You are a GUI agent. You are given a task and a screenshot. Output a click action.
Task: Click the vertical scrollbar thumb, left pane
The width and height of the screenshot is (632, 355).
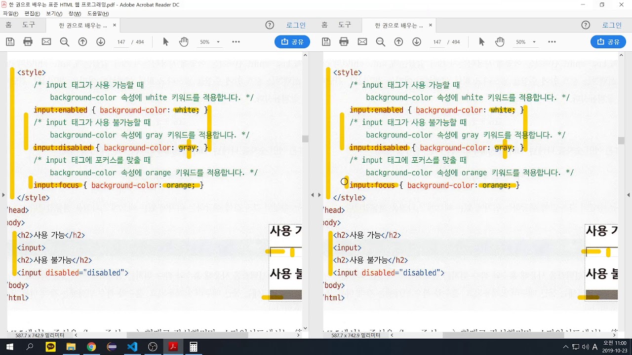(x=305, y=139)
